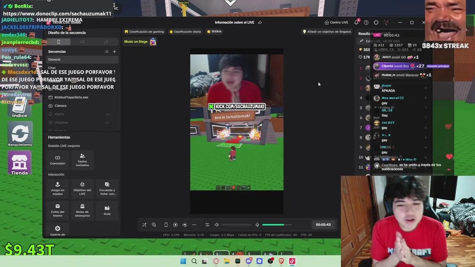Open the Objetivo del LIVE tool
This screenshot has height=267, width=475.
tap(82, 188)
